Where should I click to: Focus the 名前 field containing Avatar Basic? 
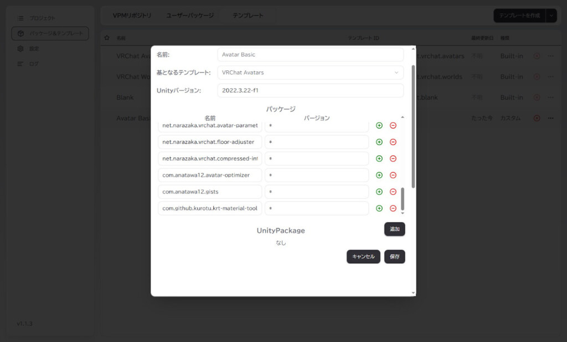tap(310, 55)
